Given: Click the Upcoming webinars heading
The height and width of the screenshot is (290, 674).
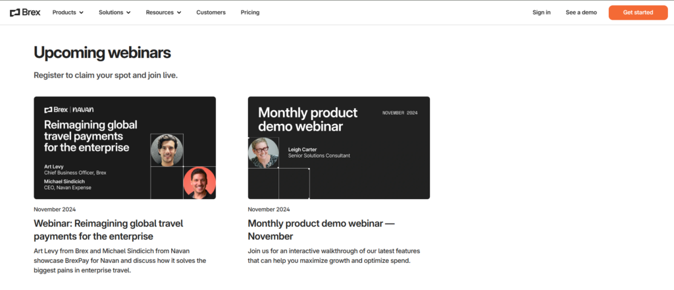Looking at the screenshot, I should [x=102, y=53].
